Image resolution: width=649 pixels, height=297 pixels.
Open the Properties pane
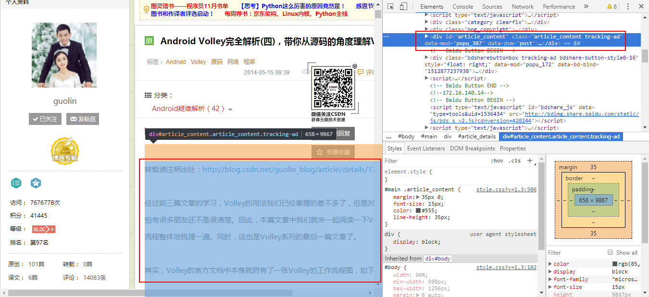pos(513,148)
